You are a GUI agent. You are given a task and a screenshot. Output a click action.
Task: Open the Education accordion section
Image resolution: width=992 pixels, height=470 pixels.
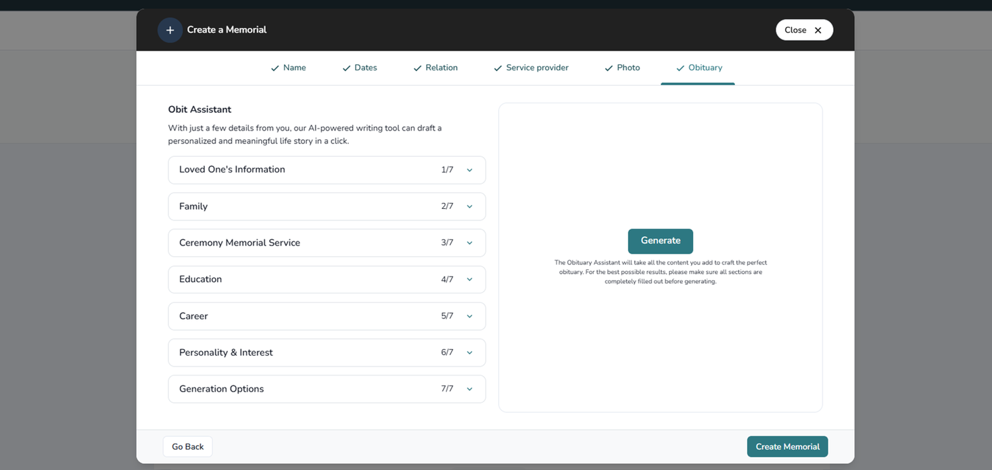(x=327, y=279)
